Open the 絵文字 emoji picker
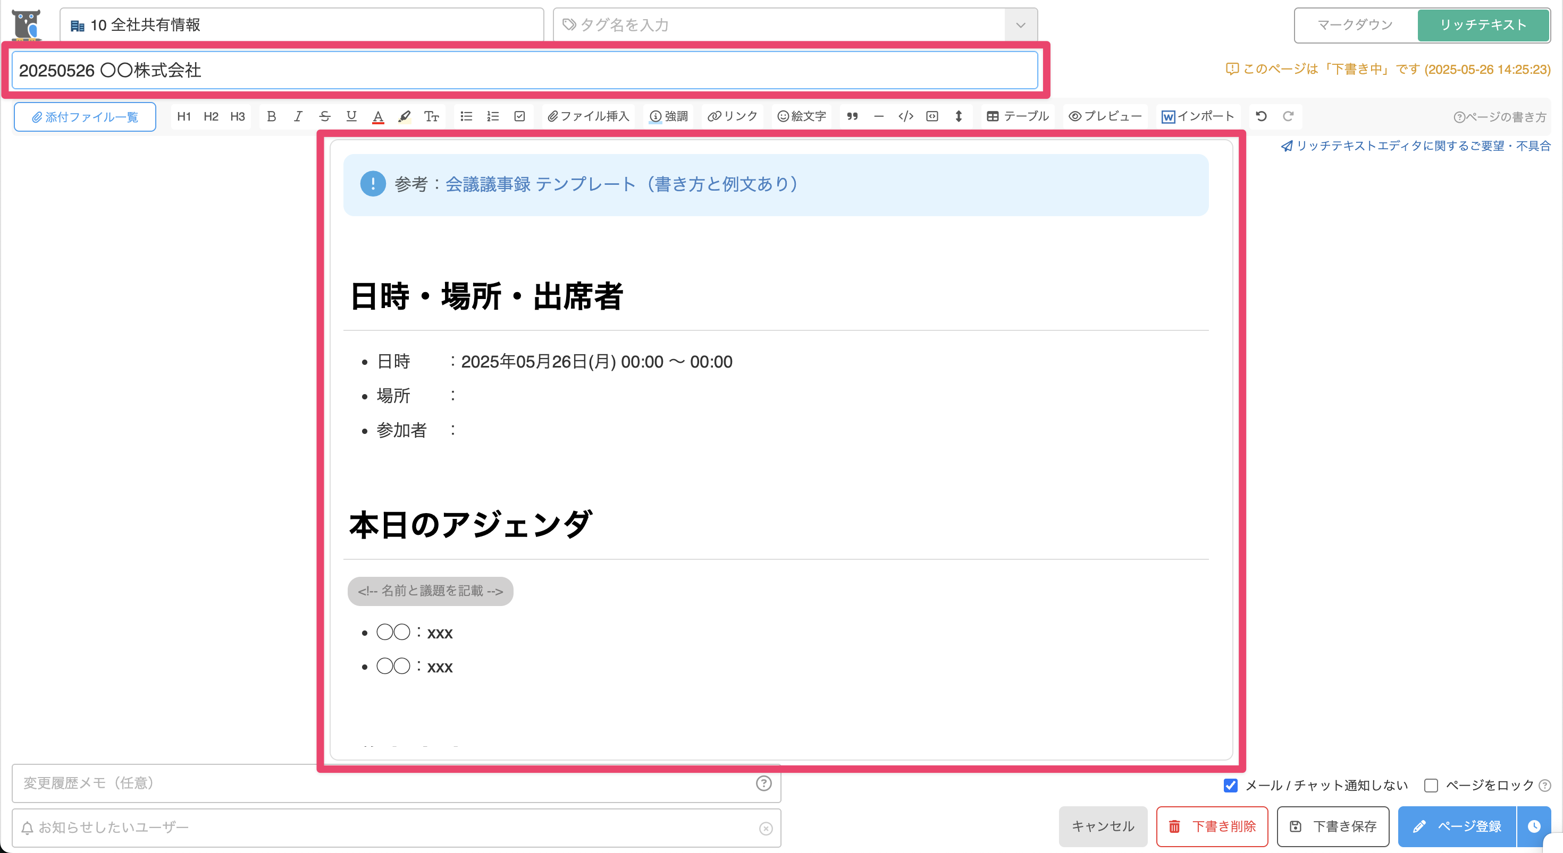This screenshot has width=1563, height=853. coord(802,116)
